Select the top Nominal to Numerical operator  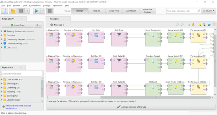[73, 39]
